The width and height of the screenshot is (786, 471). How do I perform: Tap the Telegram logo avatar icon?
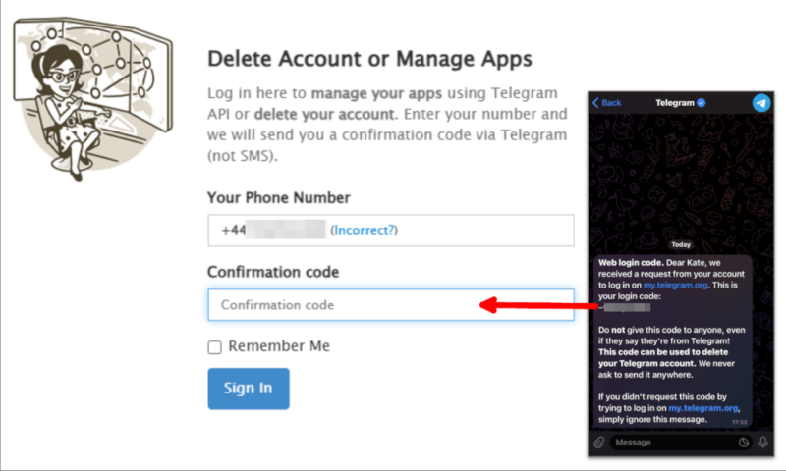pyautogui.click(x=760, y=103)
